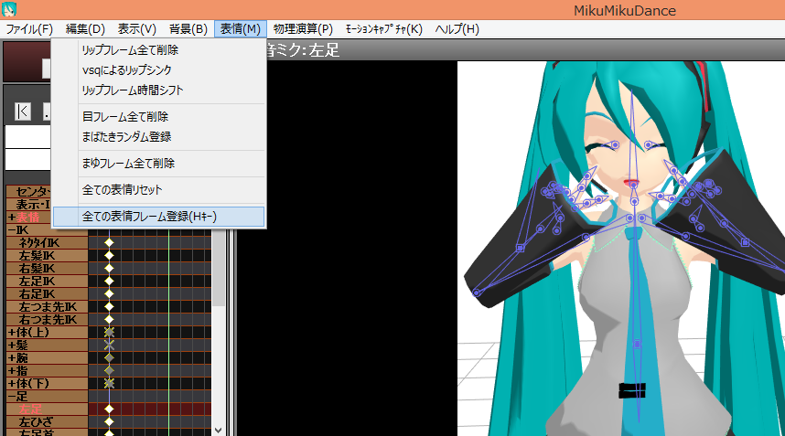Click timeline vertical scrollbar down arrow
The height and width of the screenshot is (436, 785).
click(x=219, y=430)
